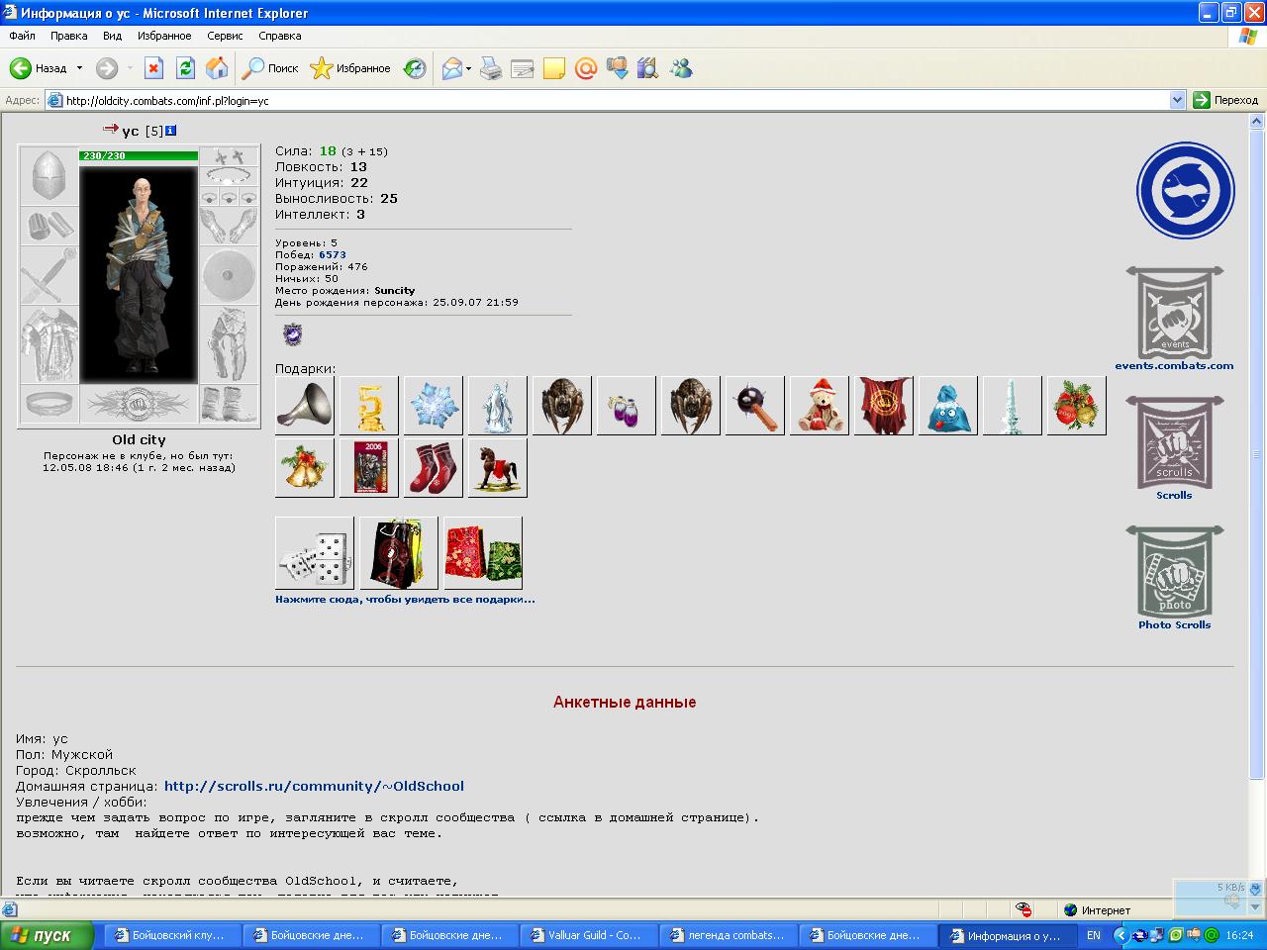Image resolution: width=1267 pixels, height=950 pixels.
Task: Select the bracers equipment slot
Action: coord(49,227)
